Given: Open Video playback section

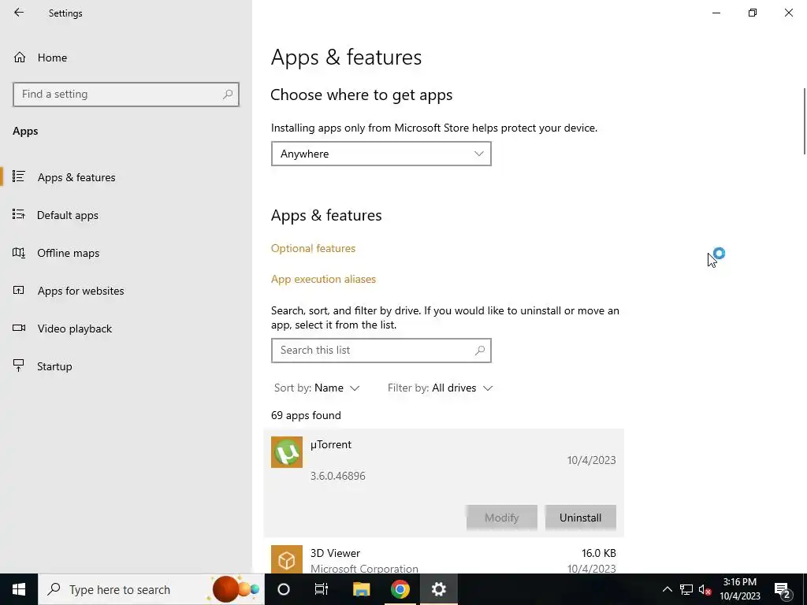Looking at the screenshot, I should click(x=74, y=328).
